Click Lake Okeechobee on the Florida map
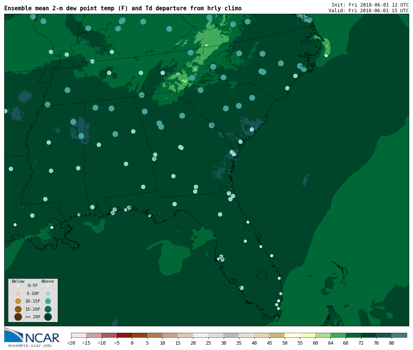This screenshot has height=350, width=413. tap(262, 274)
